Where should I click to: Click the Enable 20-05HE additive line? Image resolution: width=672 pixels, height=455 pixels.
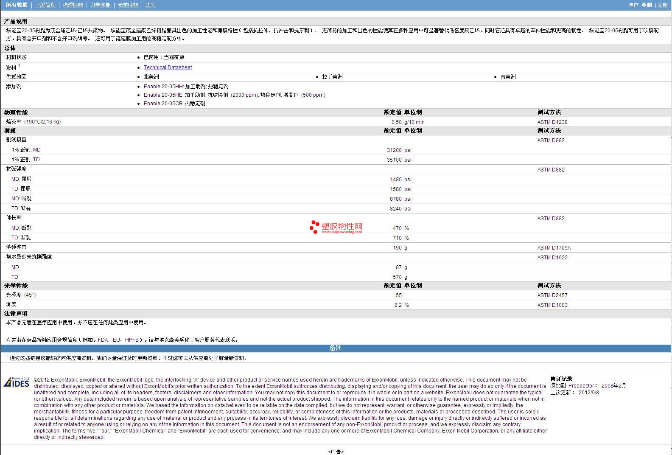point(235,95)
